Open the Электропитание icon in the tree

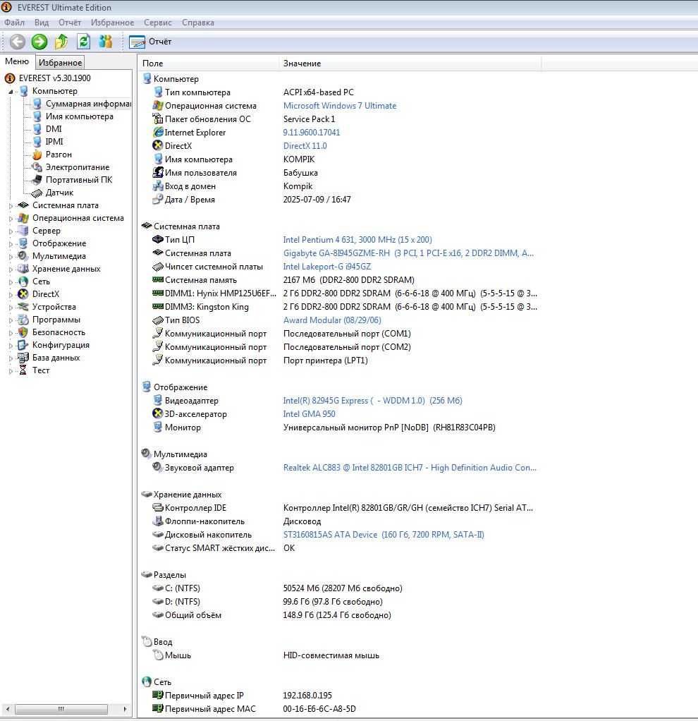37,167
